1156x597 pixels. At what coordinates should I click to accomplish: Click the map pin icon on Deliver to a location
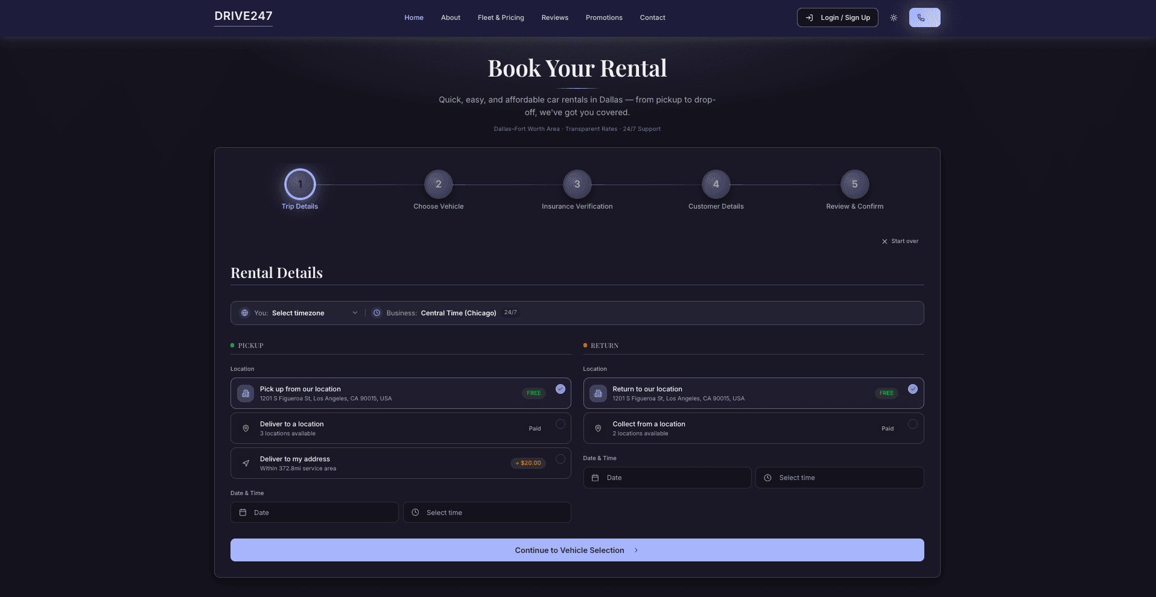click(x=246, y=428)
